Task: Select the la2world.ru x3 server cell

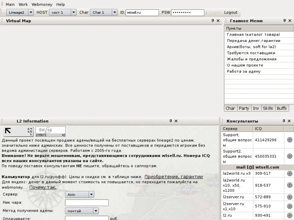Action: click(x=237, y=174)
